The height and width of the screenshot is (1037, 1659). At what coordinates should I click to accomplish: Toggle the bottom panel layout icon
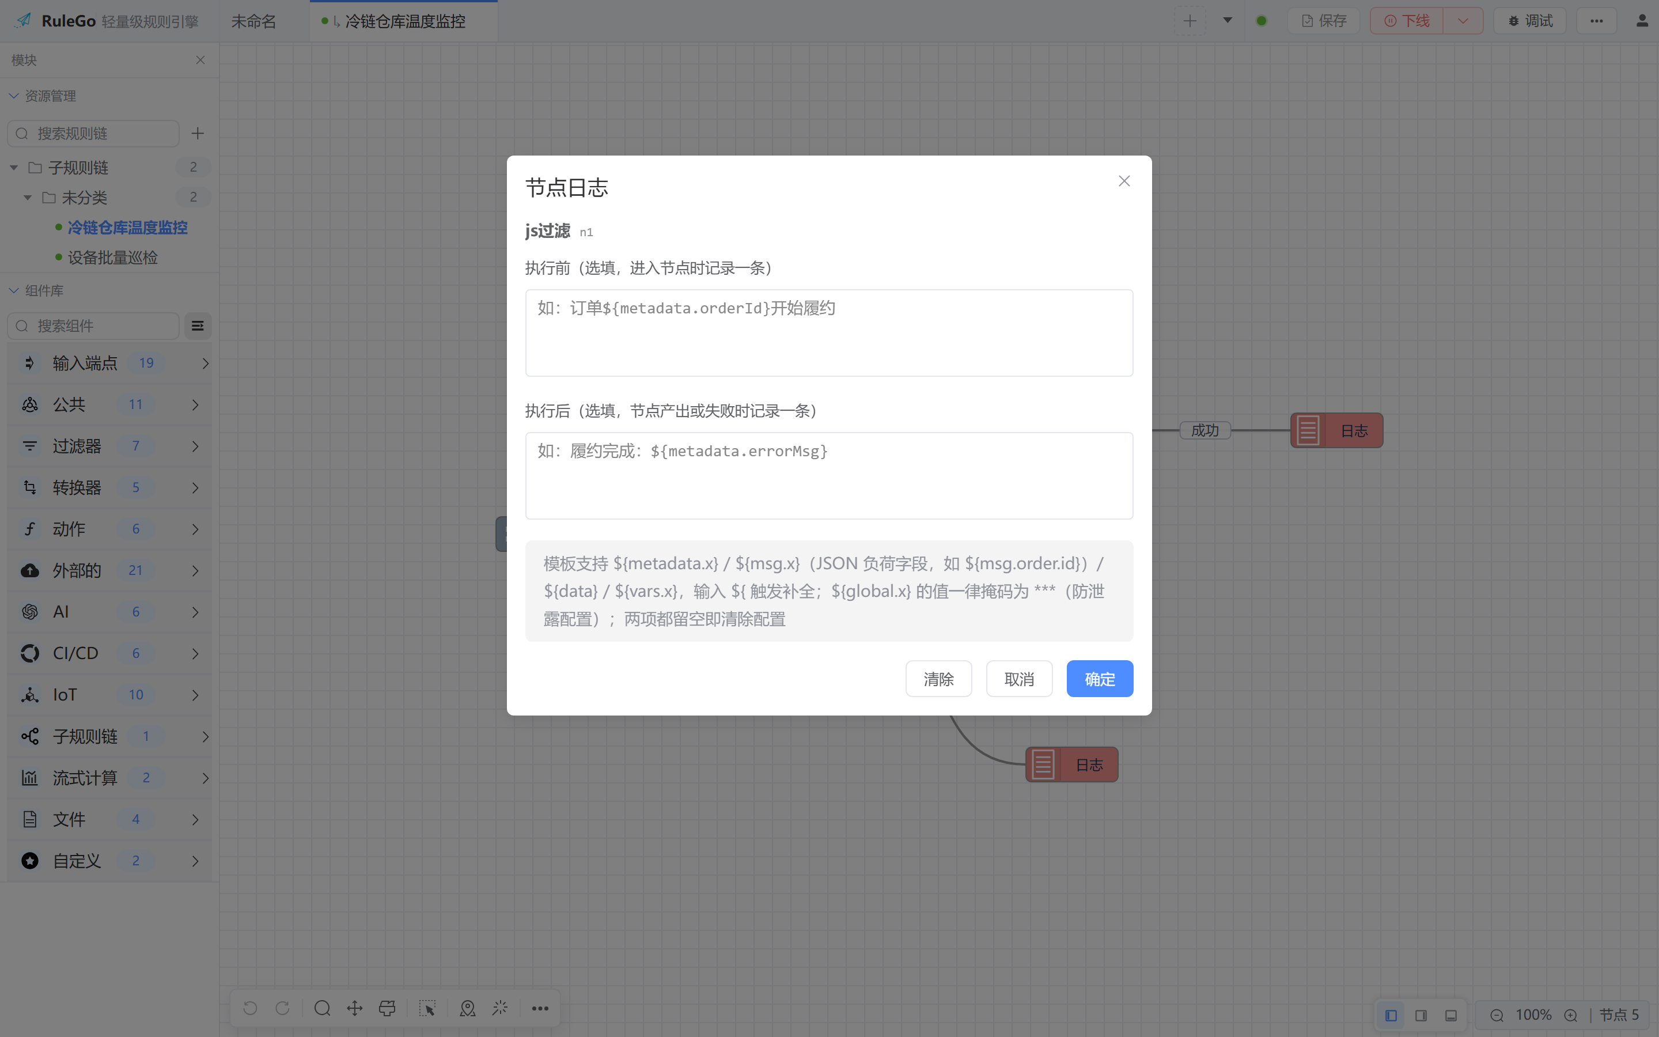pos(1451,1015)
